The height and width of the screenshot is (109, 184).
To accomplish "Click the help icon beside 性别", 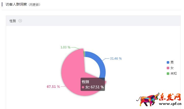I will (20, 21).
